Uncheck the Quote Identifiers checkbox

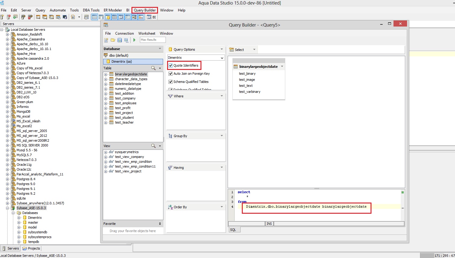coord(171,65)
